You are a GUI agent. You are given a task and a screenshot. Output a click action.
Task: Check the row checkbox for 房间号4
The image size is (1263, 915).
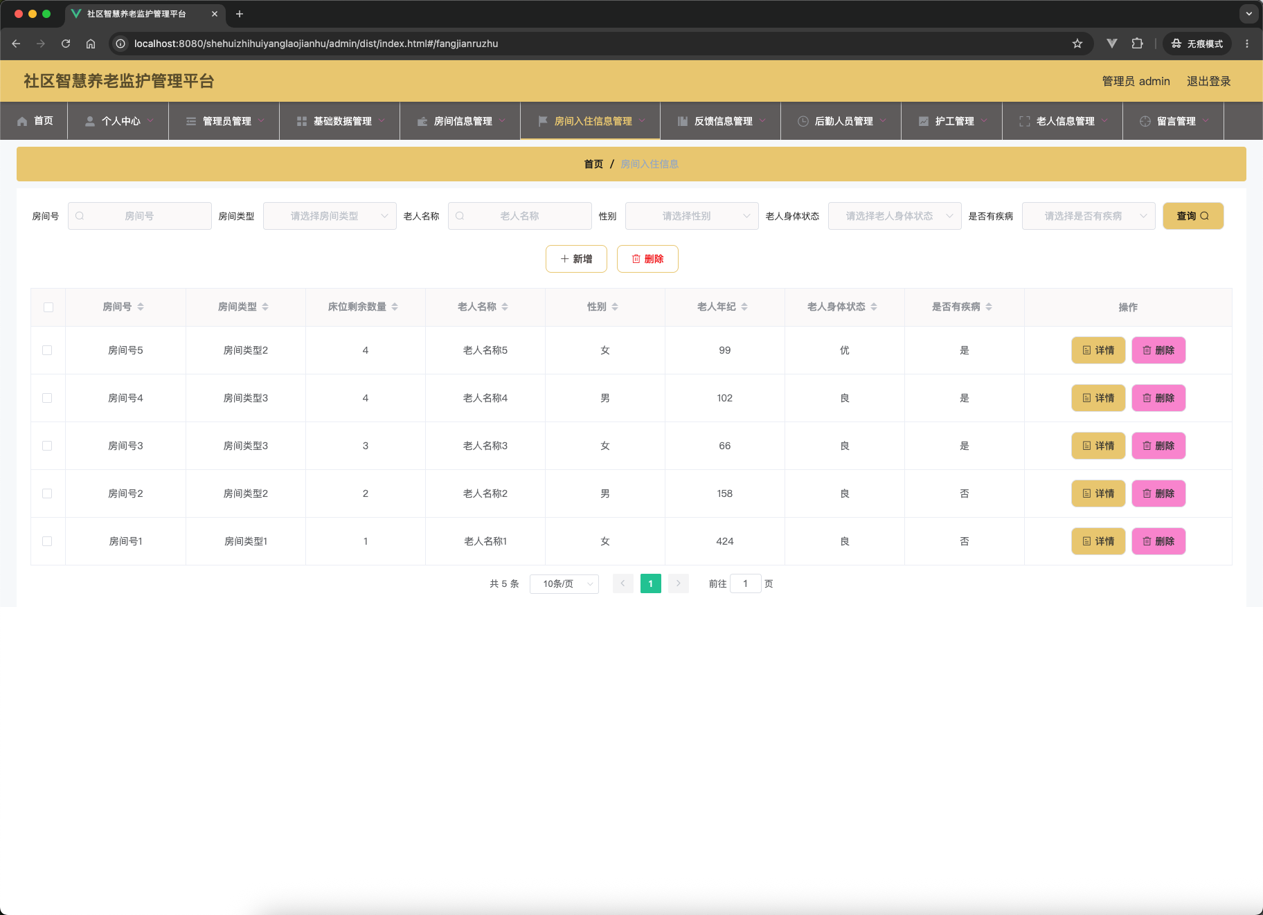point(47,398)
